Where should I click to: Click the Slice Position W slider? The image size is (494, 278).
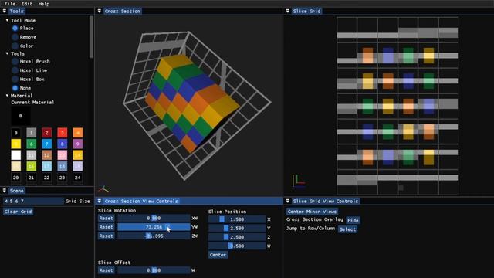point(237,246)
